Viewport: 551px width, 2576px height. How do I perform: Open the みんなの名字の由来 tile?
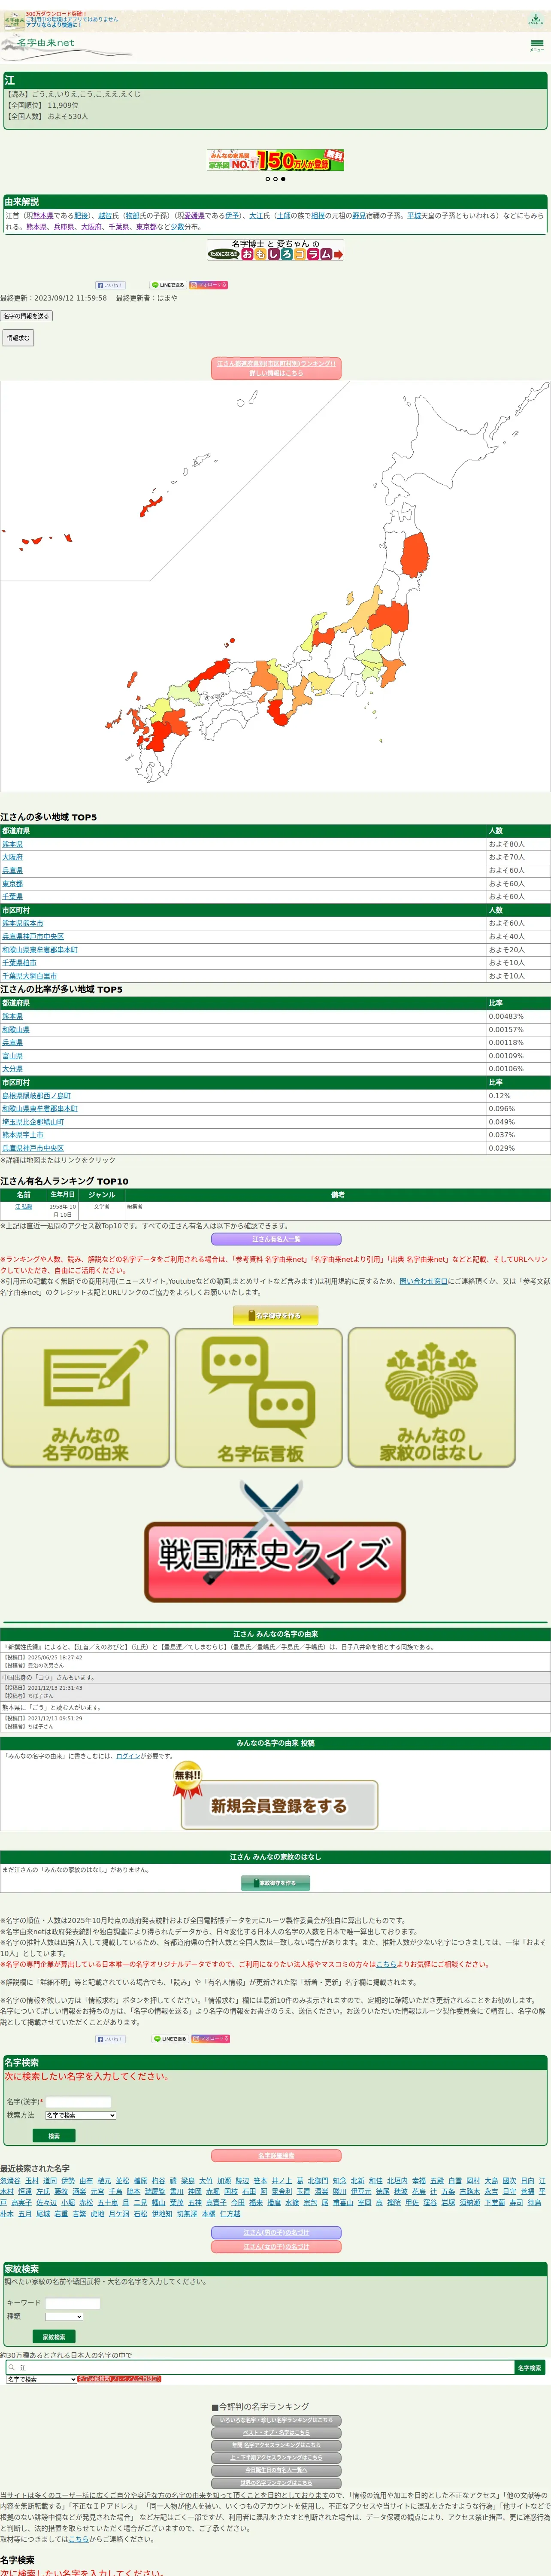pyautogui.click(x=86, y=1397)
